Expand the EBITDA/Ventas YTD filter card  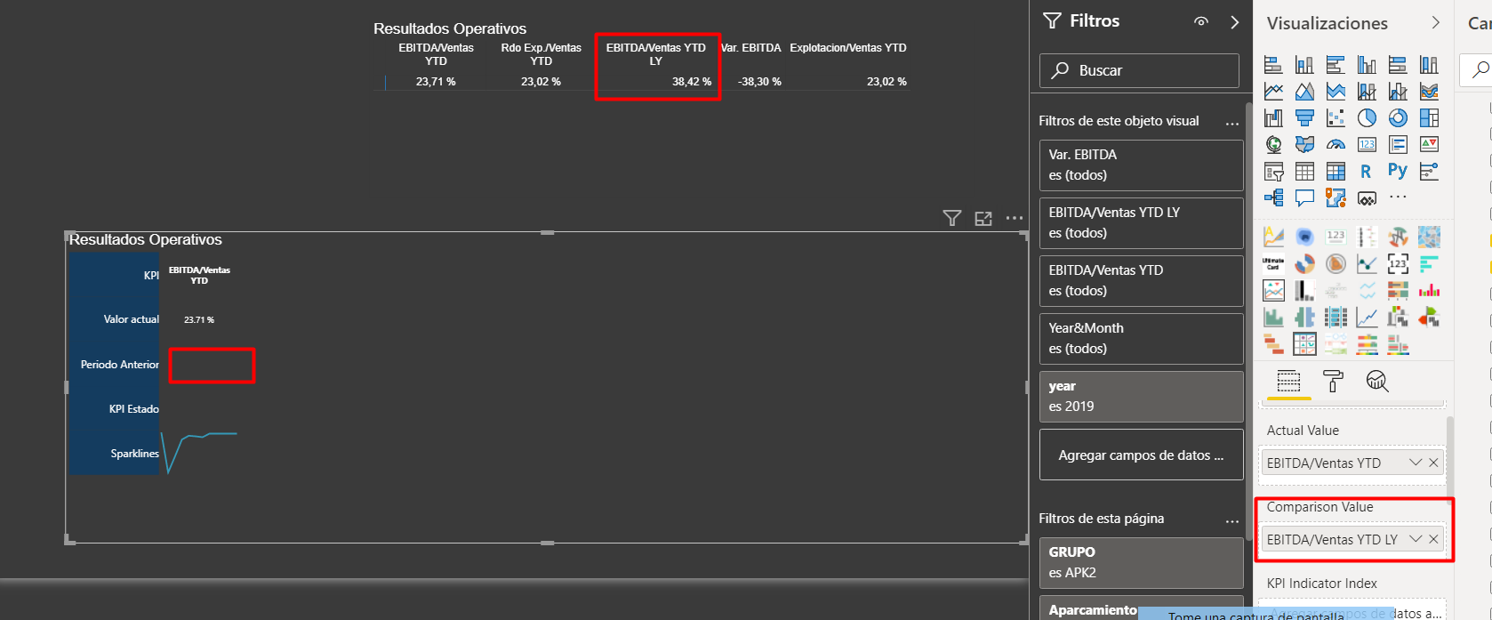(1142, 281)
